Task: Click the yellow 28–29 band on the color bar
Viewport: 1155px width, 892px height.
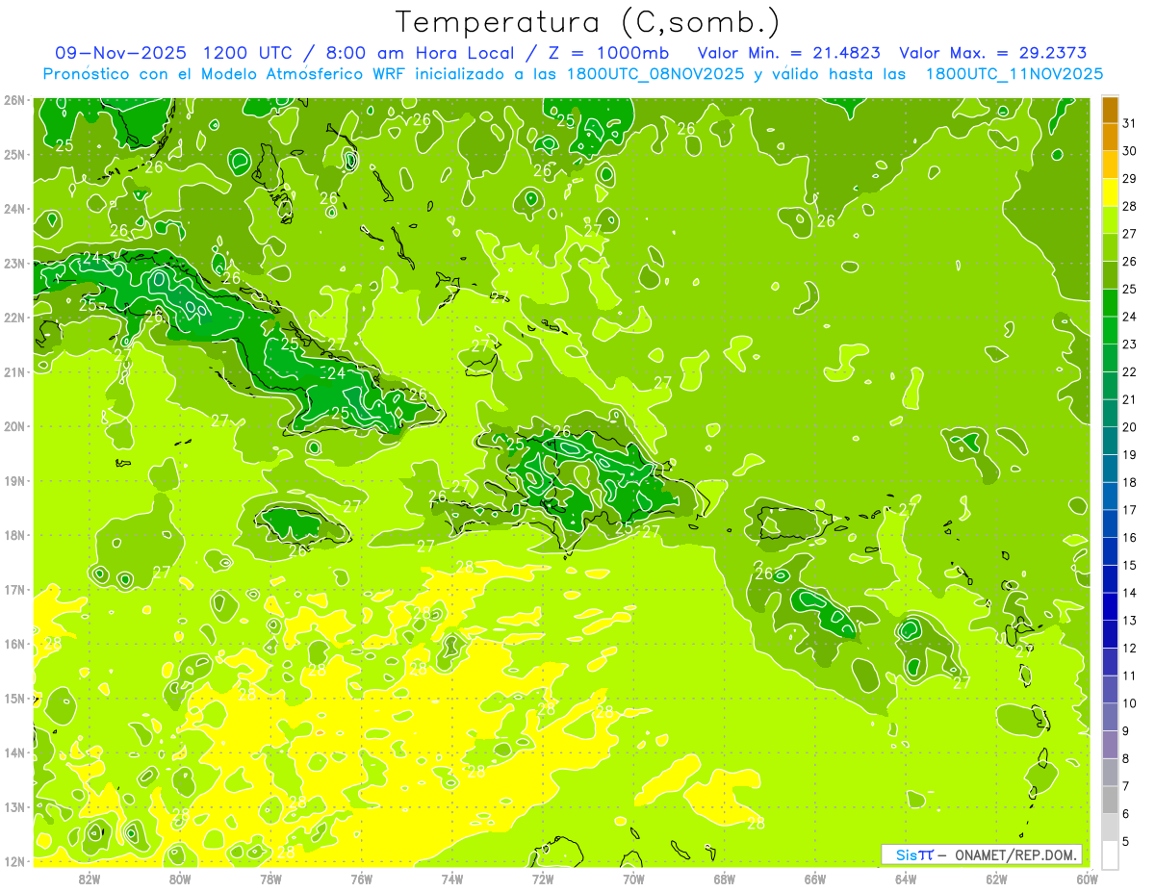Action: click(x=1111, y=192)
